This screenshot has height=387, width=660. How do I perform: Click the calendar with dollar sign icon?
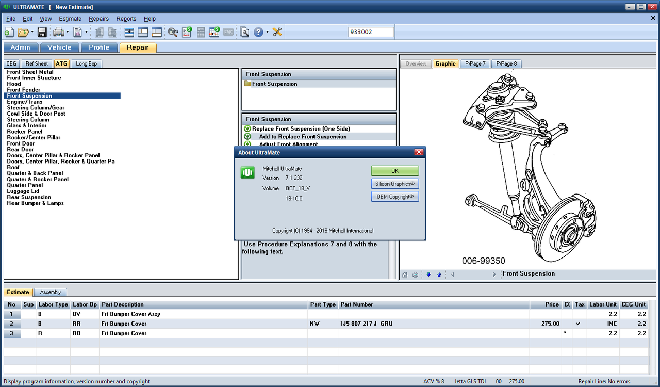(x=214, y=32)
